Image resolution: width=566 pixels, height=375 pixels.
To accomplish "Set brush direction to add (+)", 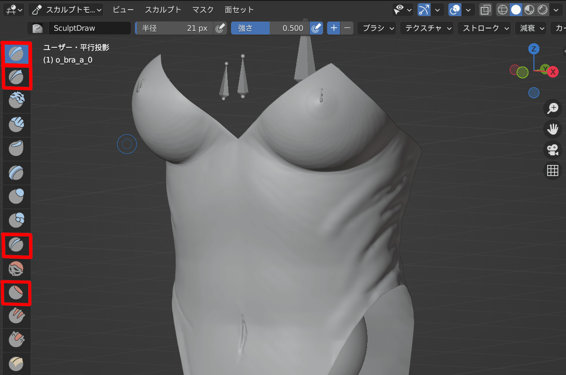I will 334,28.
